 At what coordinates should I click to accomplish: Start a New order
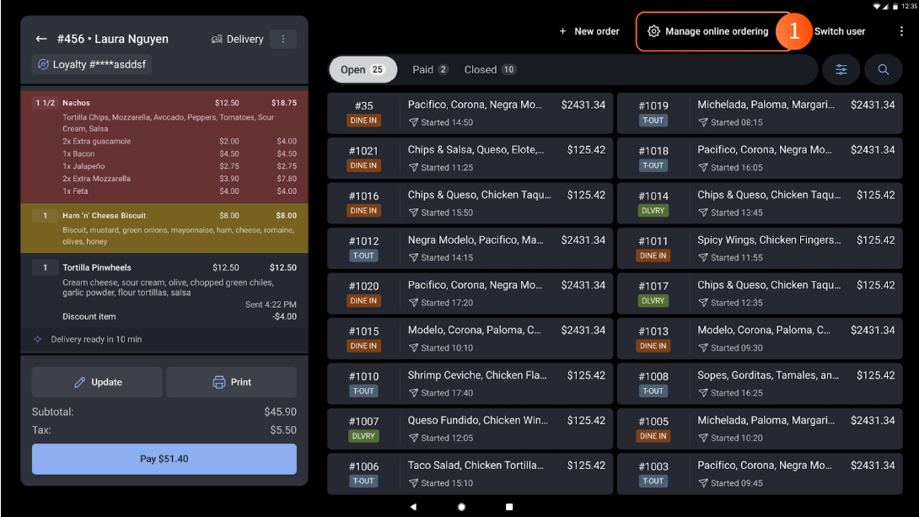pyautogui.click(x=588, y=31)
